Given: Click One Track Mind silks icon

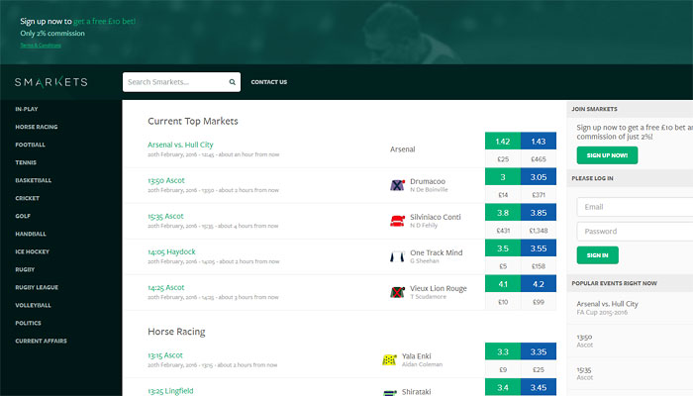Looking at the screenshot, I should pyautogui.click(x=397, y=256).
